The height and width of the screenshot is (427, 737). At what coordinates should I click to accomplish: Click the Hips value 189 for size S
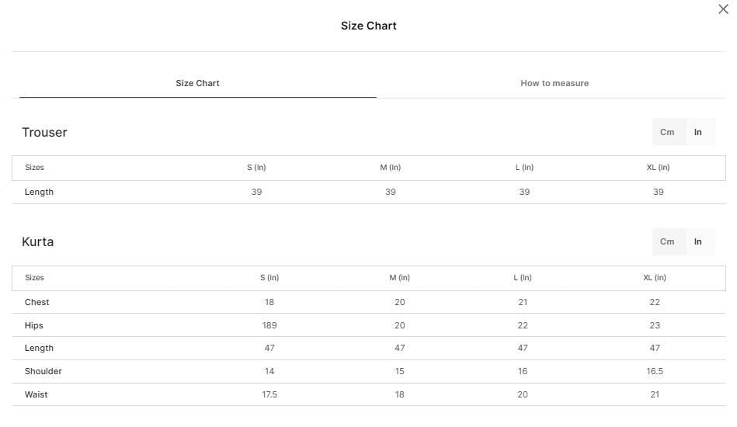(x=269, y=325)
